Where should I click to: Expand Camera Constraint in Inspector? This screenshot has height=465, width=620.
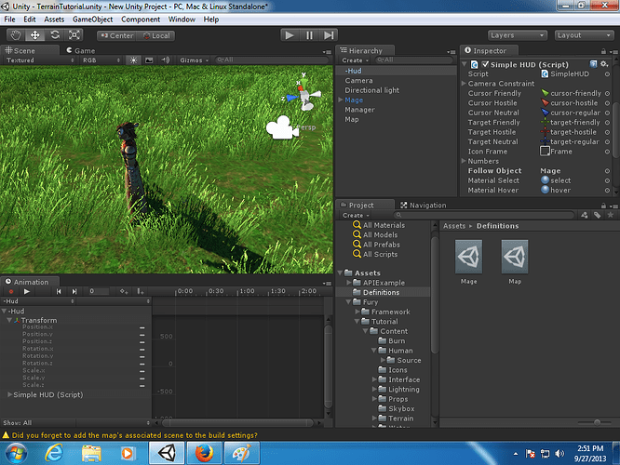point(464,84)
